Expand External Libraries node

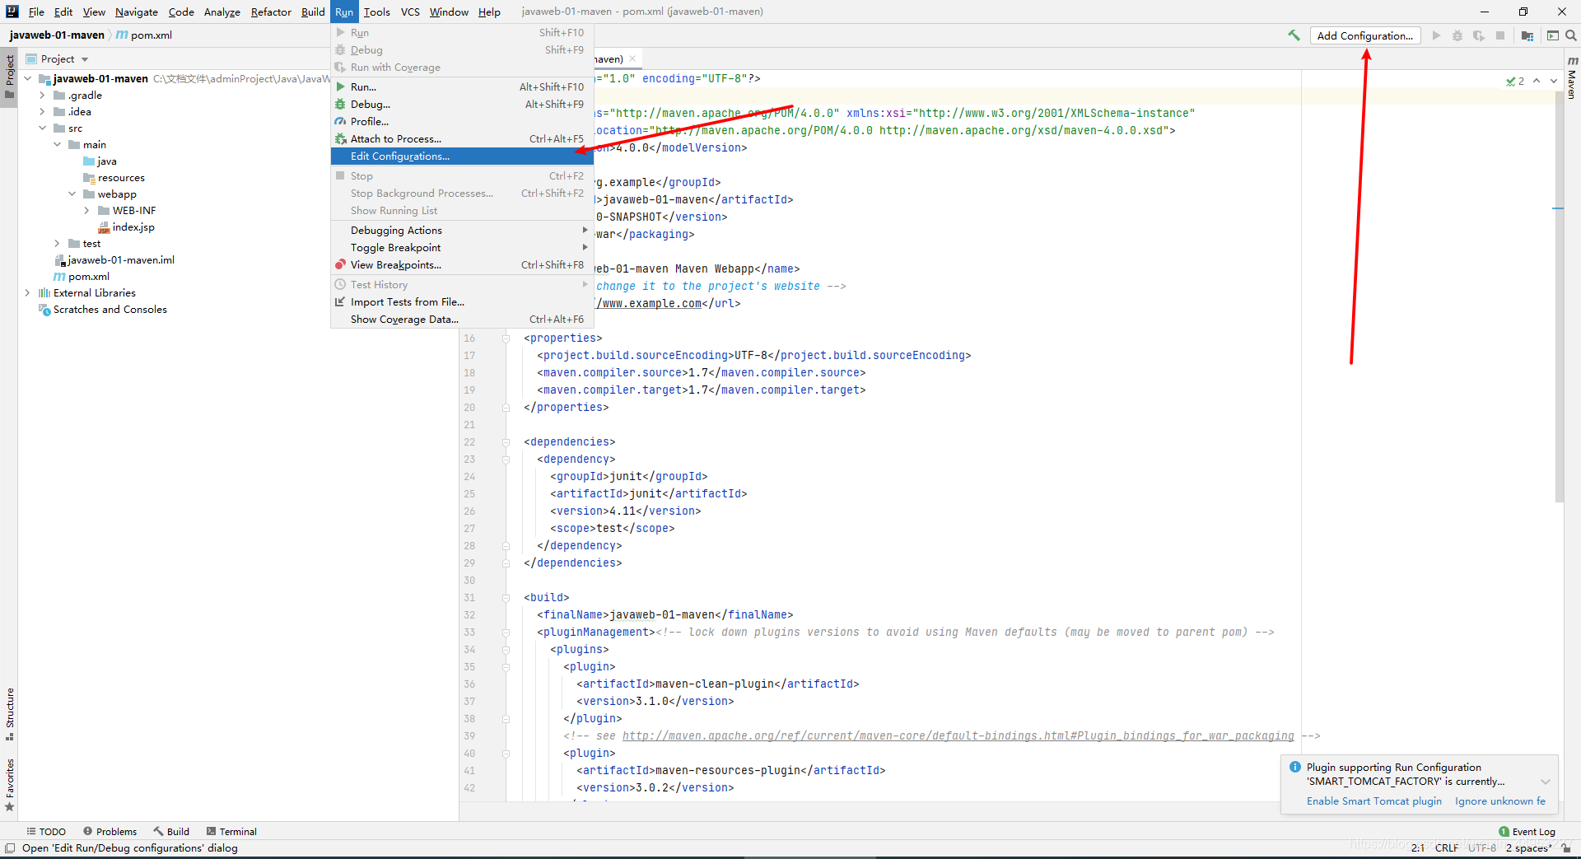tap(28, 293)
